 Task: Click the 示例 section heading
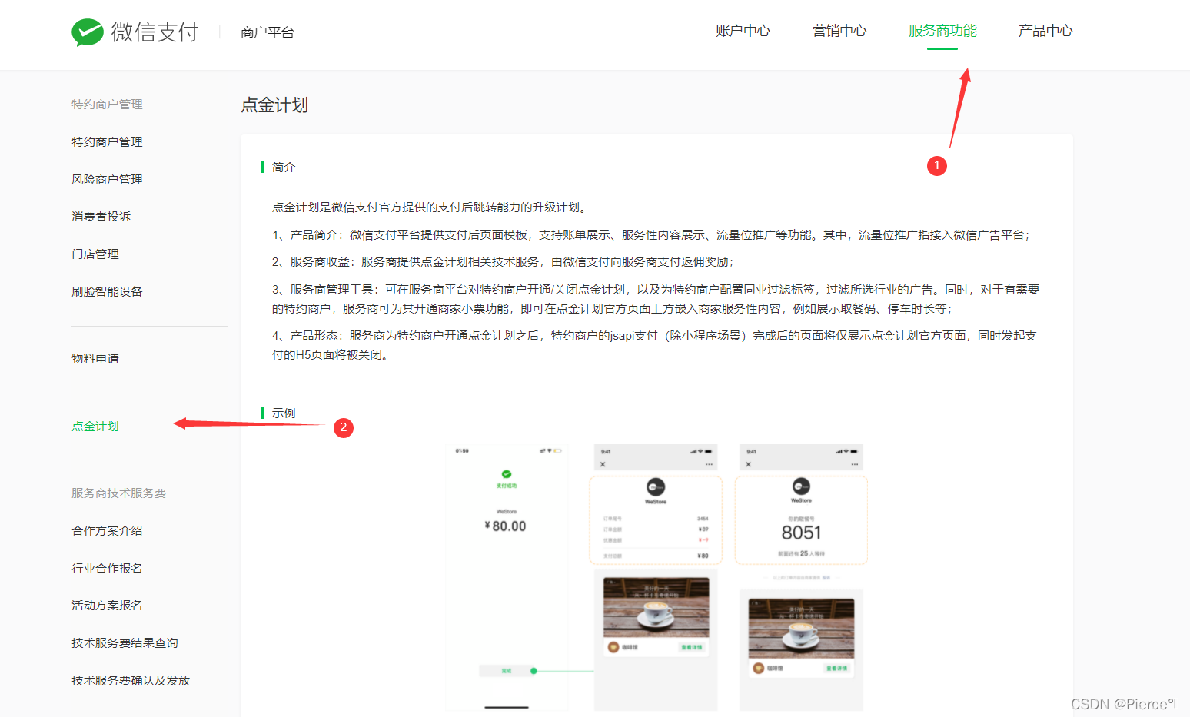pyautogui.click(x=284, y=413)
